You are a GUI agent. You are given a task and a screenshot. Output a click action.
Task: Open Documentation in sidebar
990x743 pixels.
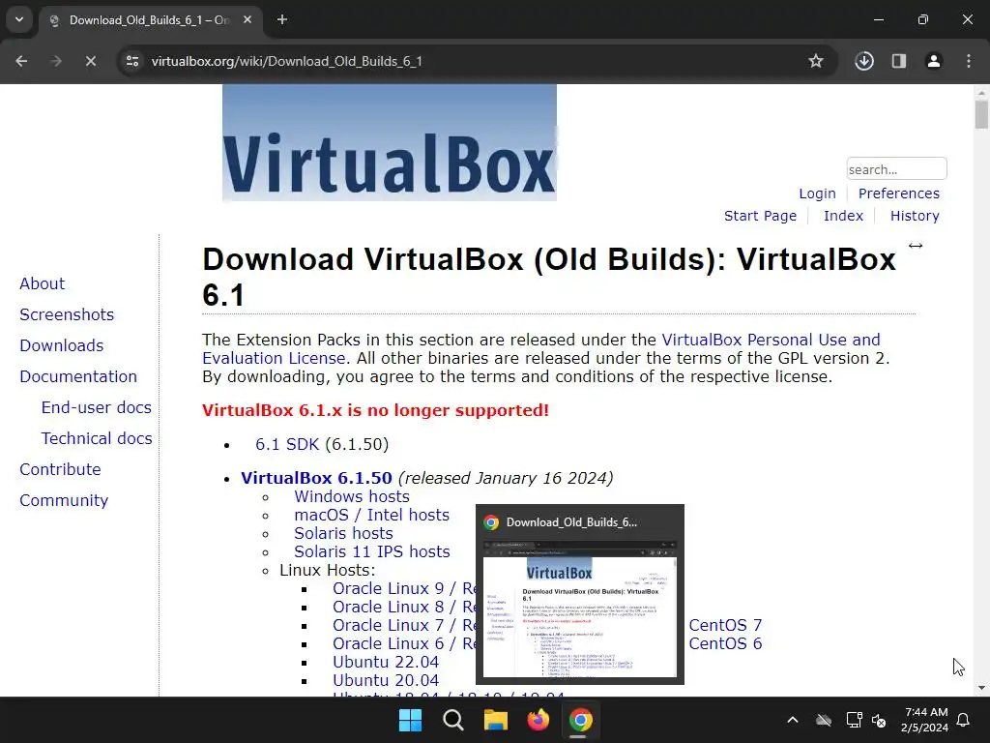tap(78, 376)
